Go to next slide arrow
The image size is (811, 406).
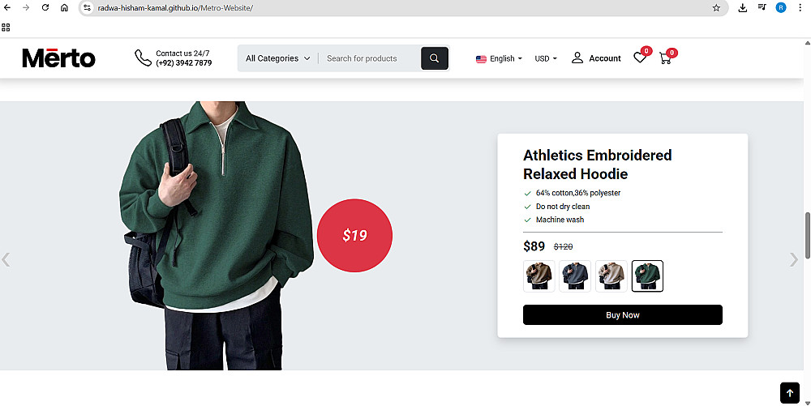click(794, 259)
